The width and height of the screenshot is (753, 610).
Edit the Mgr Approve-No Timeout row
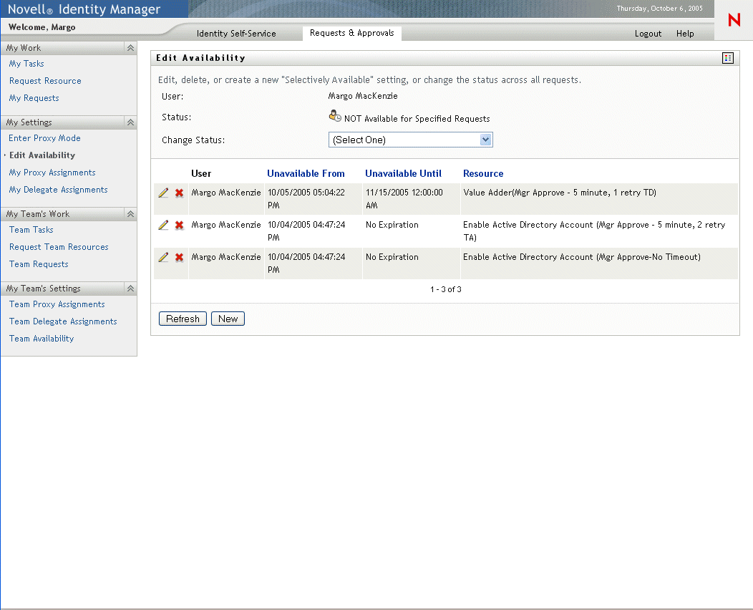[x=163, y=258]
